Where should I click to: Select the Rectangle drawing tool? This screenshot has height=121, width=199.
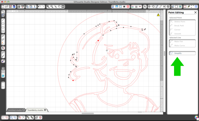[x=3, y=24]
